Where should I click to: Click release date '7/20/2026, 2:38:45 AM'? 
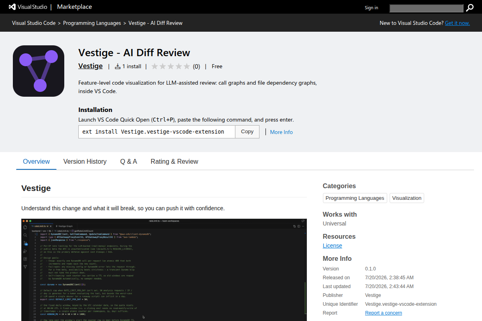click(x=389, y=278)
